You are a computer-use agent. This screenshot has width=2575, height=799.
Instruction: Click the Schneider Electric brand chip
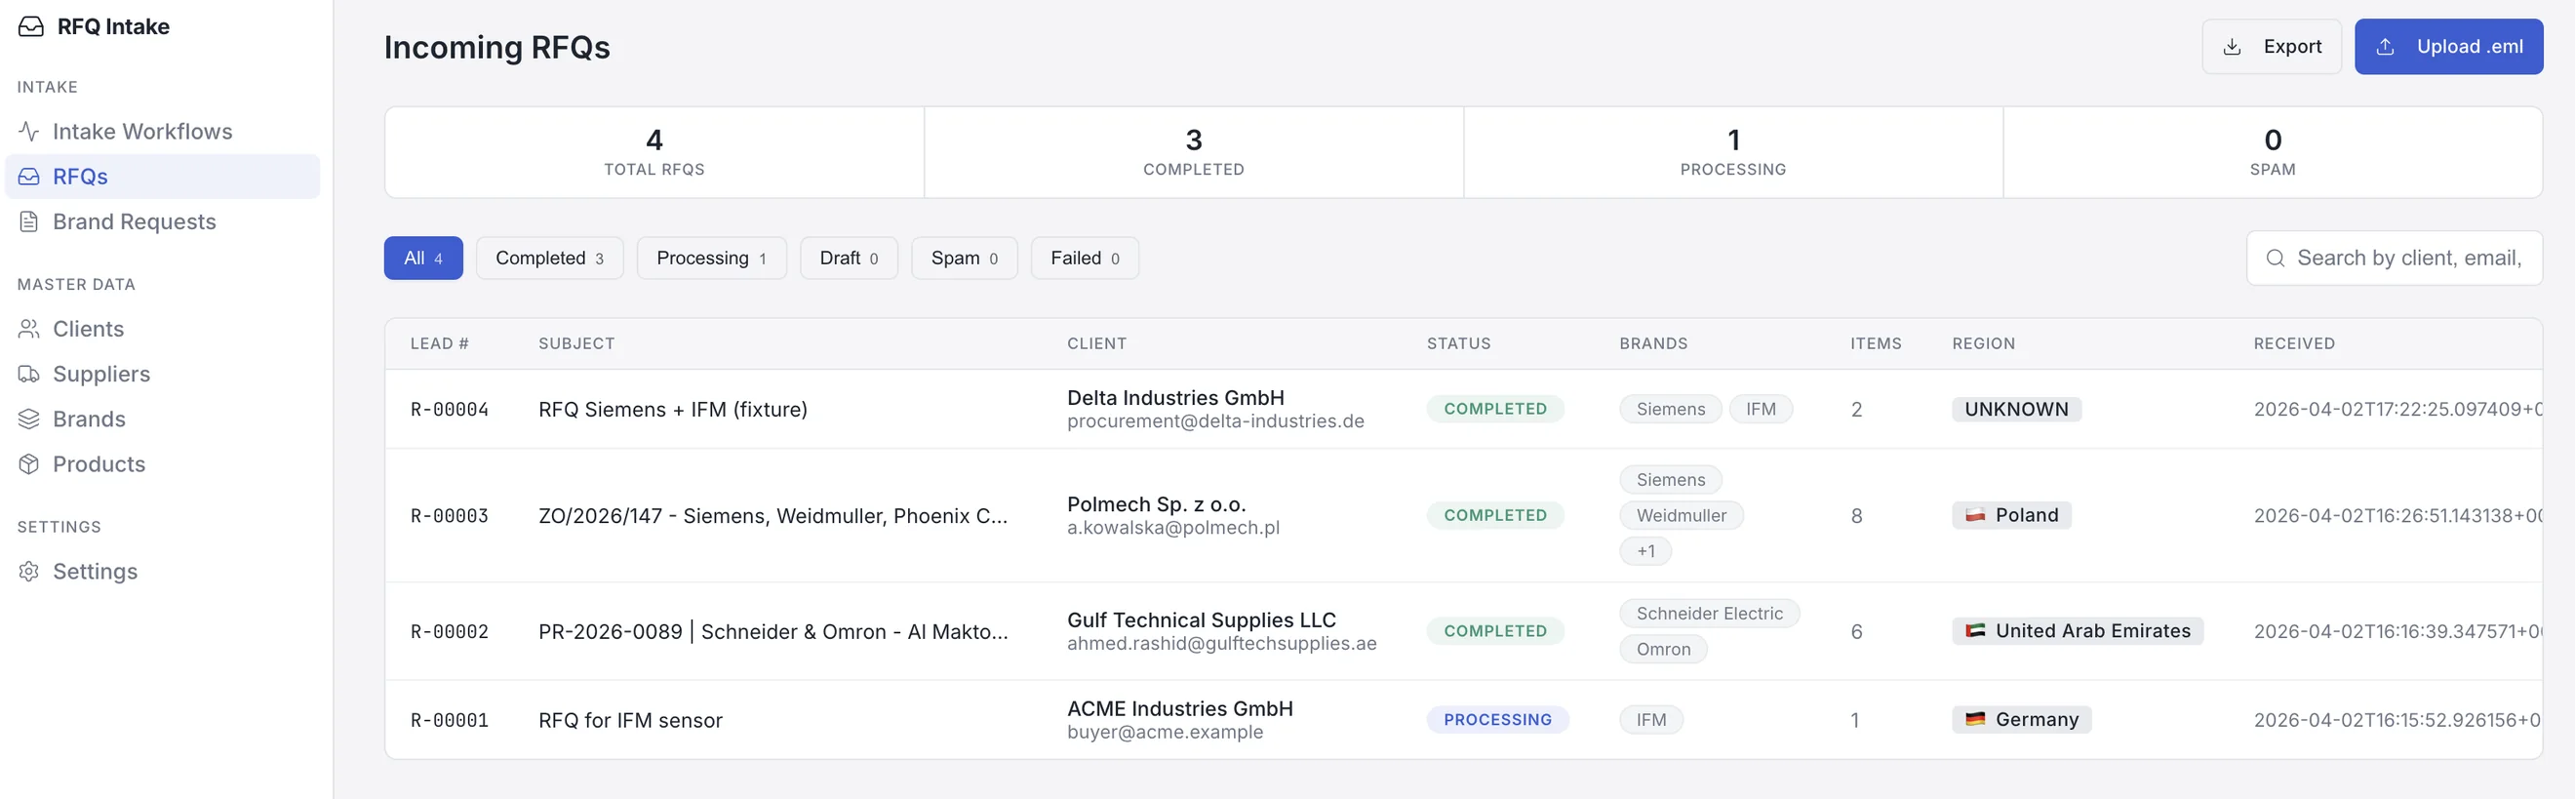tap(1709, 613)
